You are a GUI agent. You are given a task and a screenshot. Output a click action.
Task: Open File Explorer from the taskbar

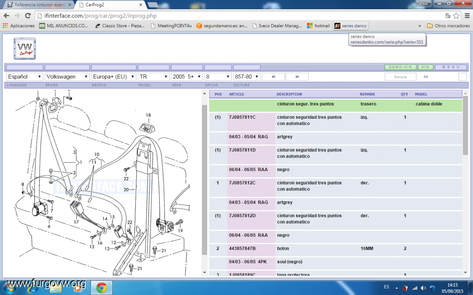click(56, 288)
